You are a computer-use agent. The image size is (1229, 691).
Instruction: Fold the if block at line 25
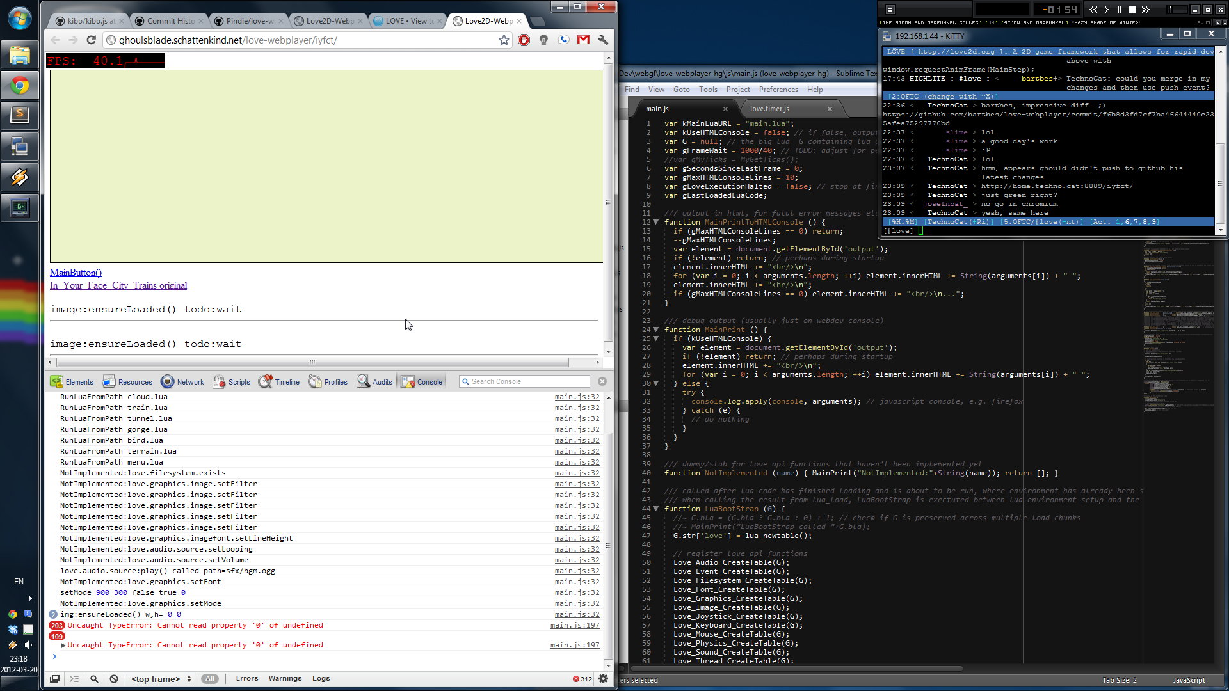click(655, 339)
